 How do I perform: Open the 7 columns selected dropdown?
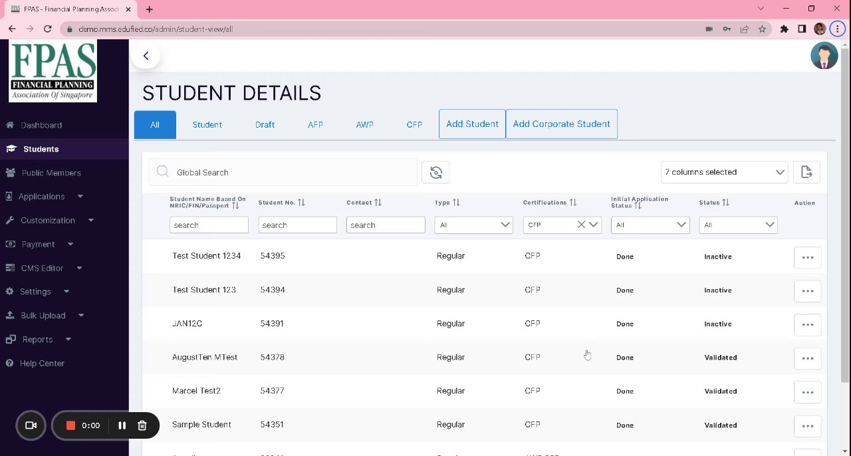[724, 172]
